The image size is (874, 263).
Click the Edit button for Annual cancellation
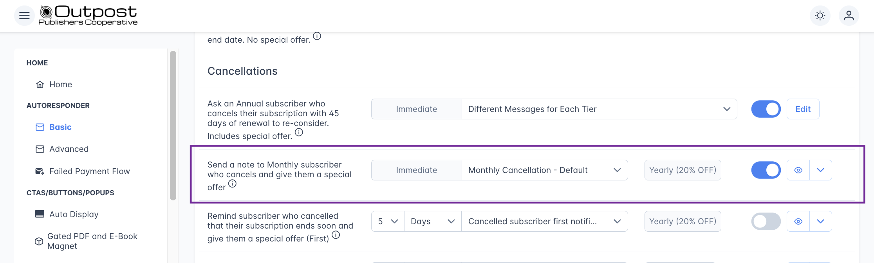pos(803,109)
